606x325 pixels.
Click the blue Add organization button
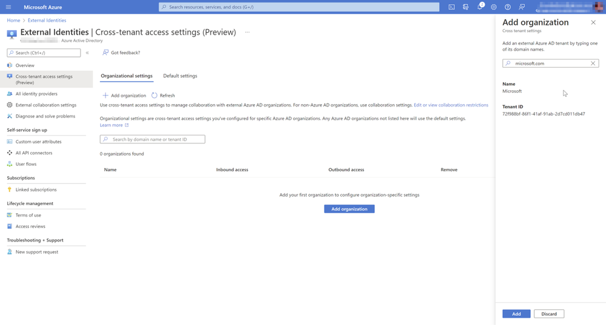click(349, 209)
